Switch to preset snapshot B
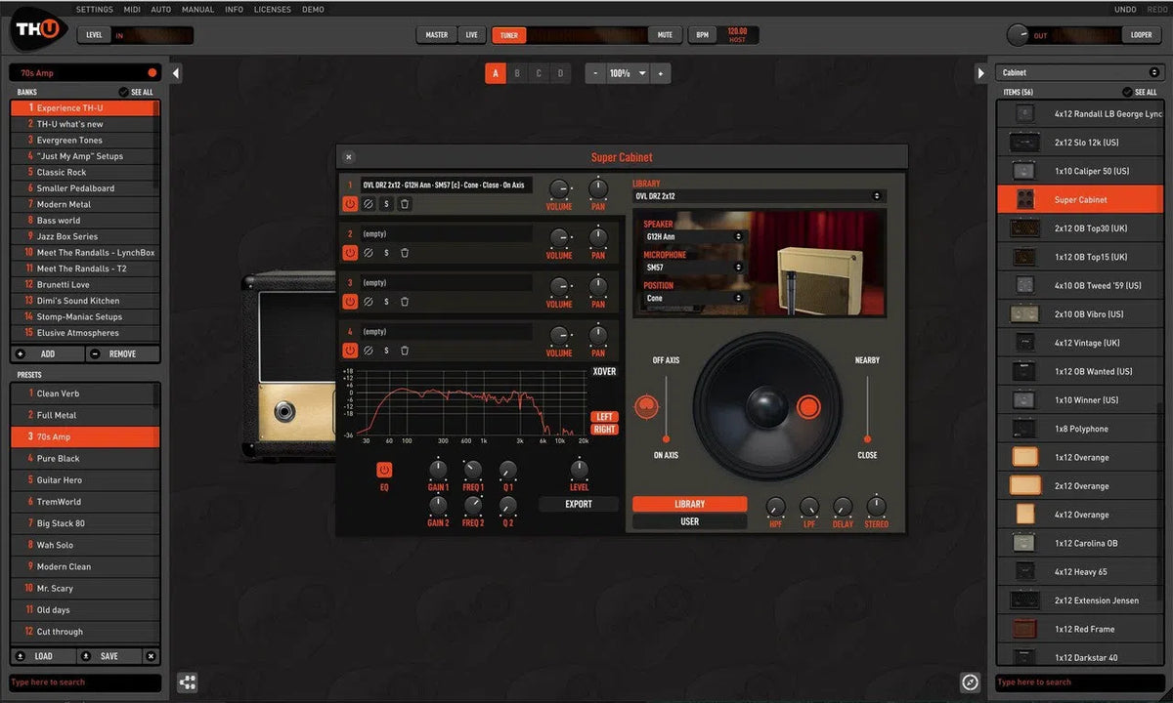Image resolution: width=1173 pixels, height=703 pixels. coord(517,72)
